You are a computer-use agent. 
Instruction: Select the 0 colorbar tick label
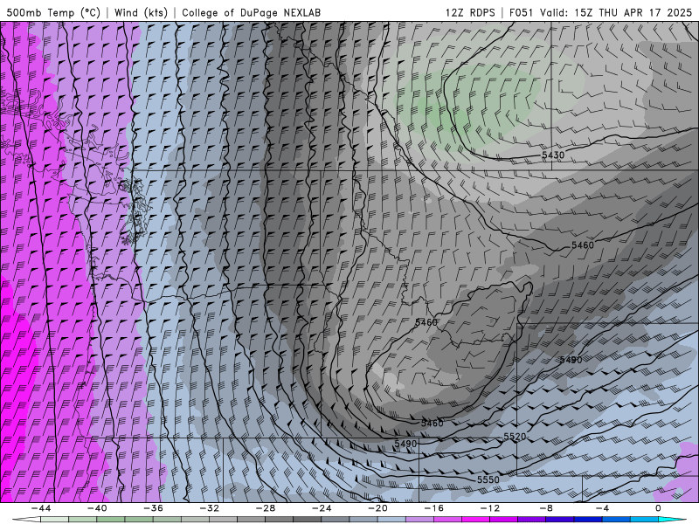click(x=658, y=508)
